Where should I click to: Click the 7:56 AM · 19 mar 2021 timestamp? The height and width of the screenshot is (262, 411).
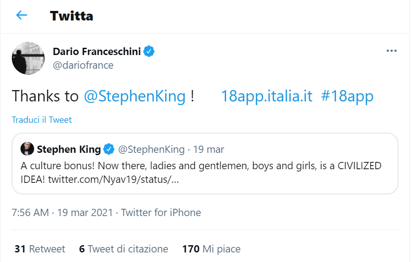click(63, 212)
